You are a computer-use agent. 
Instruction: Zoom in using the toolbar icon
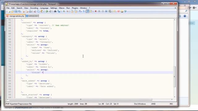[x=64, y=11]
